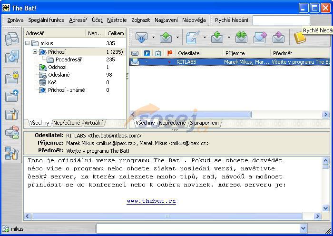Click the locked folder sidebar icon
The height and width of the screenshot is (236, 333).
point(12,78)
